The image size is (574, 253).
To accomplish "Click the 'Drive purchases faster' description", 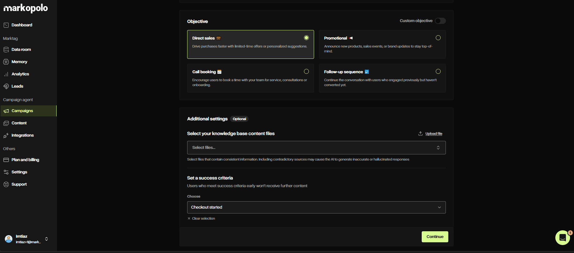I will pyautogui.click(x=250, y=46).
